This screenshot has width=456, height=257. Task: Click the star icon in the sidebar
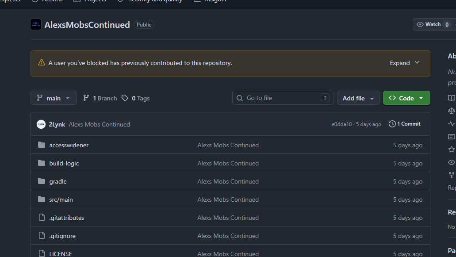[x=452, y=150]
